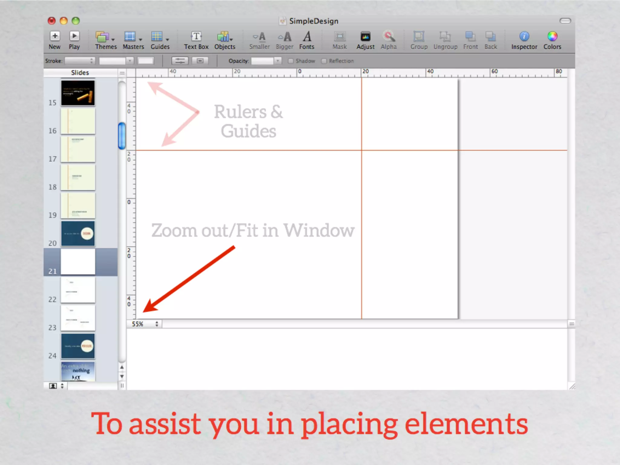
Task: Click the Adjust image icon
Action: click(365, 37)
